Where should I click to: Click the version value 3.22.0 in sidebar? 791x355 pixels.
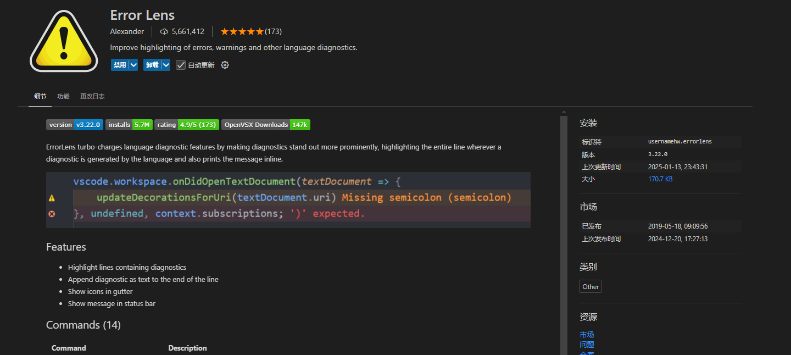coord(658,154)
